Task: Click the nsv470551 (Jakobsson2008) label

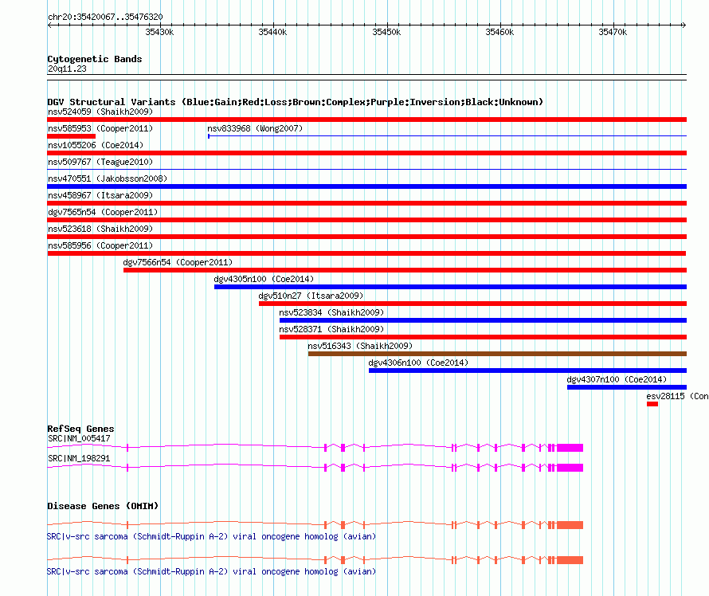Action: pyautogui.click(x=108, y=178)
